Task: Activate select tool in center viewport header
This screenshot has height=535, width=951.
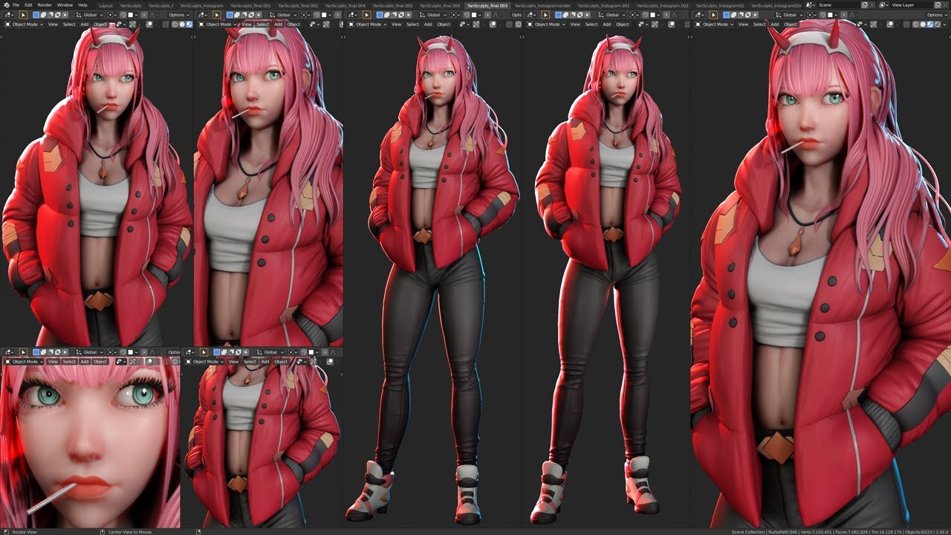Action: pyautogui.click(x=367, y=15)
